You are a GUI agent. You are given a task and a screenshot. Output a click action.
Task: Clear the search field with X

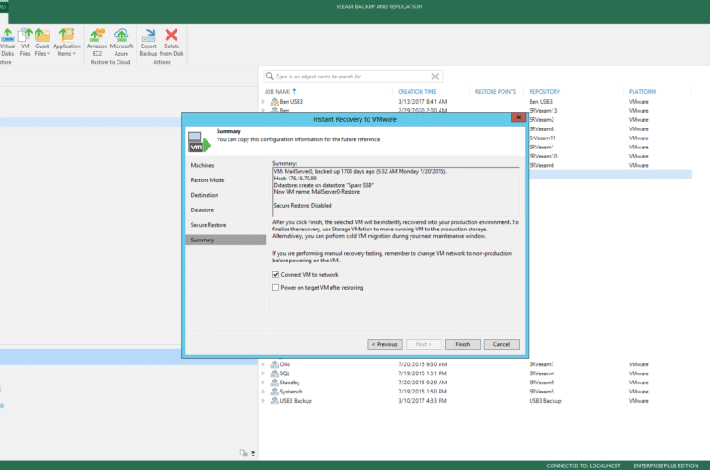click(x=435, y=77)
